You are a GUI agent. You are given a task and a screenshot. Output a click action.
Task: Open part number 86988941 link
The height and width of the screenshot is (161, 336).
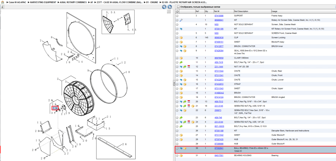click(219, 20)
